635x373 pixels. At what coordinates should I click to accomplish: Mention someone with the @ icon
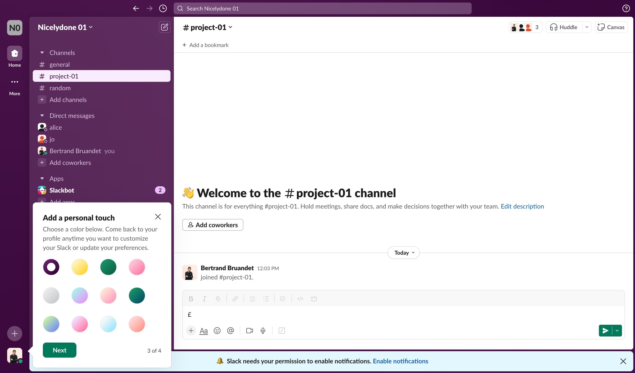230,331
